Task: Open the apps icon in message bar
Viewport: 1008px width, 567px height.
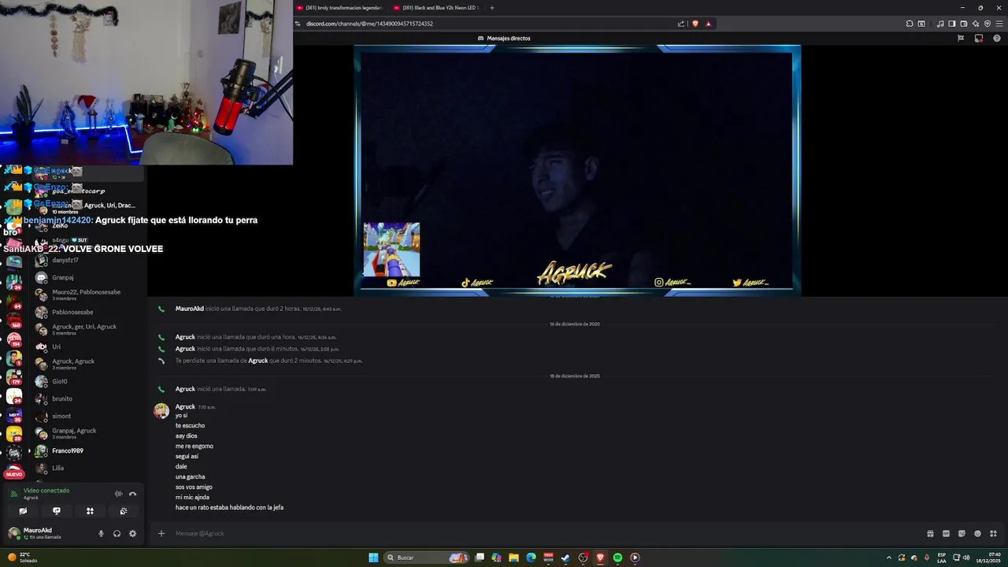Action: [x=993, y=533]
